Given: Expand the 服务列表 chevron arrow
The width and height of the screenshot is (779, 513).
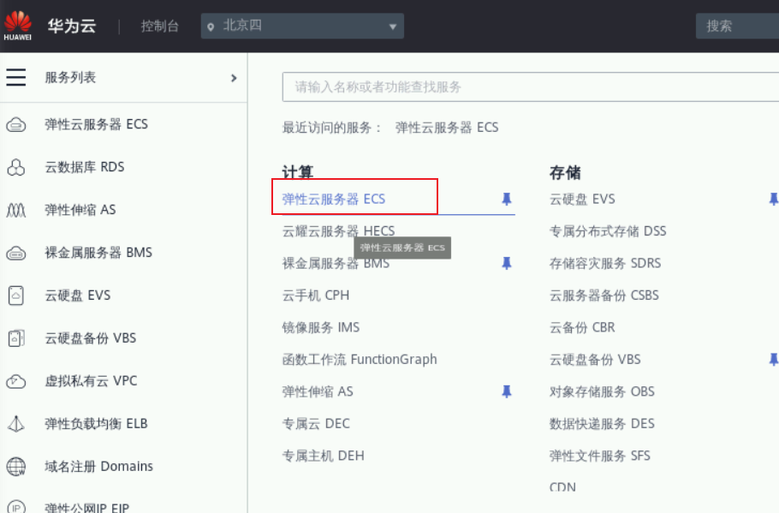Looking at the screenshot, I should 234,78.
